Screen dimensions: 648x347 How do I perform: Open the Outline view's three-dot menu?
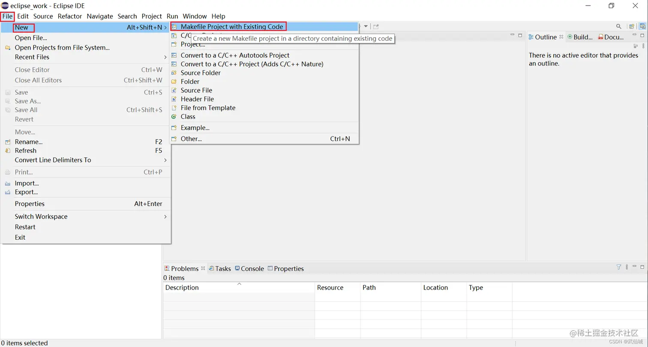click(x=643, y=46)
